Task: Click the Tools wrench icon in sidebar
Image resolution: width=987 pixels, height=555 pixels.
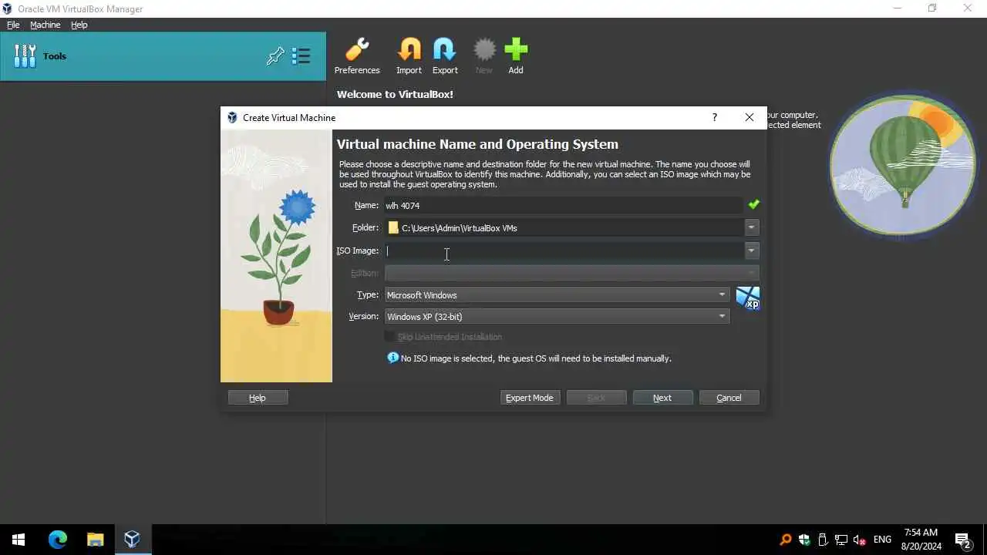Action: [x=25, y=56]
